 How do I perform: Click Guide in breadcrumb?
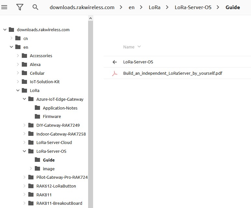click(x=232, y=7)
